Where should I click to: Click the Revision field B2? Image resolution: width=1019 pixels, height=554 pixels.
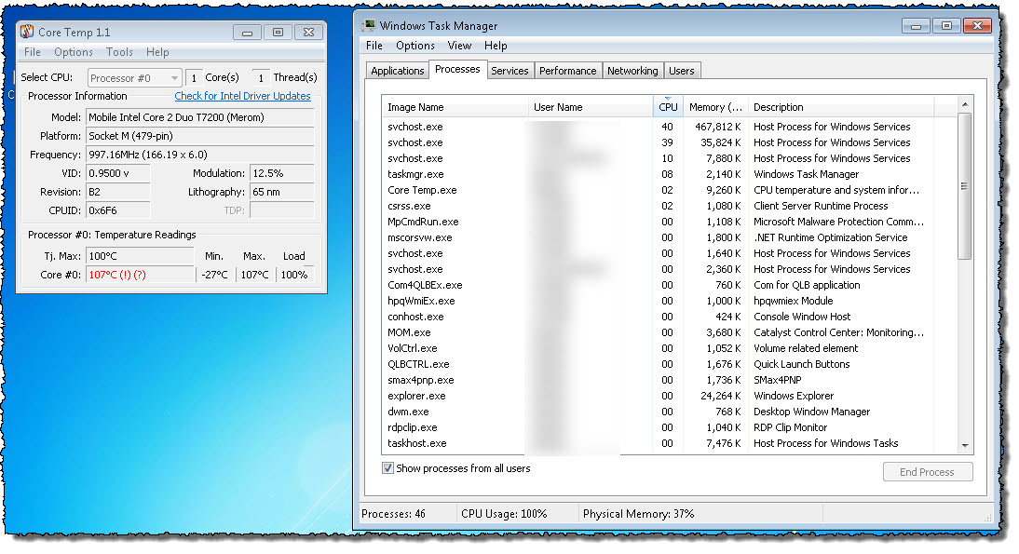click(117, 192)
